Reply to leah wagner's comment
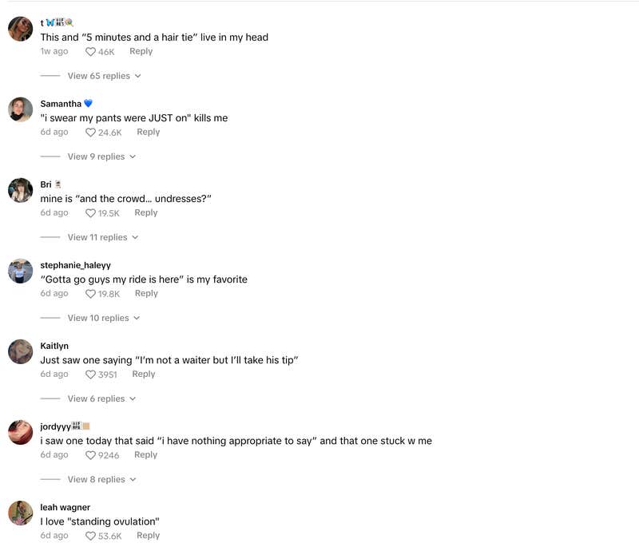639x555 pixels. tap(148, 535)
